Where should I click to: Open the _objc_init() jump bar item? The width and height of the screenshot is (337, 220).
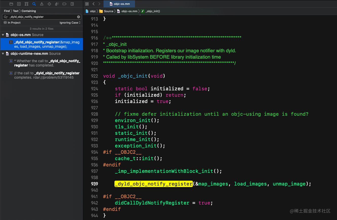(150, 11)
